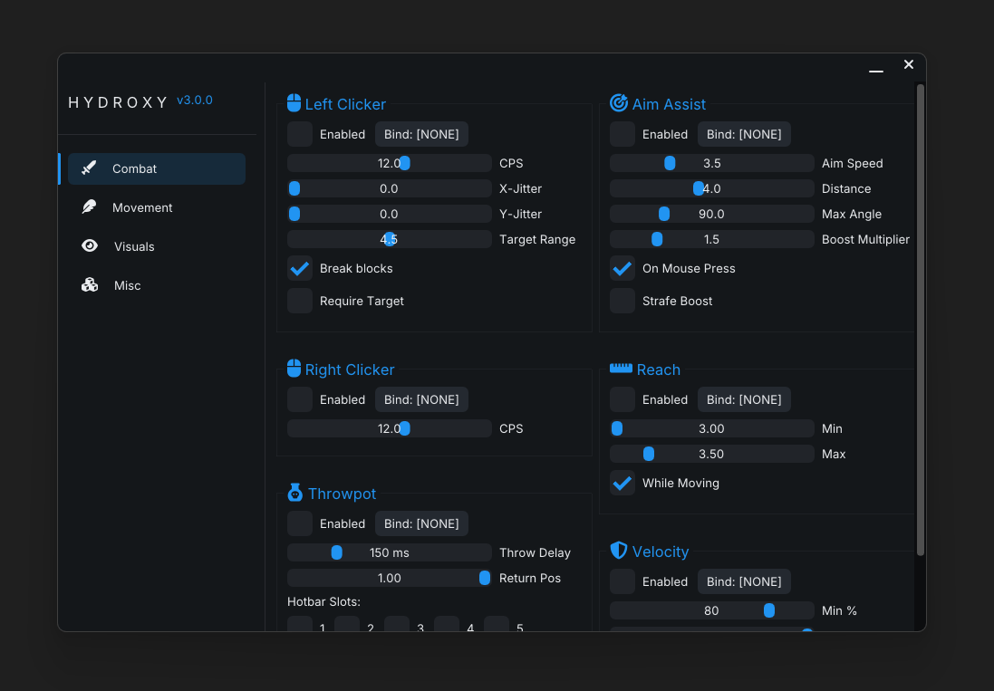This screenshot has width=994, height=691.
Task: Select the Combat sword icon
Action: pos(88,168)
